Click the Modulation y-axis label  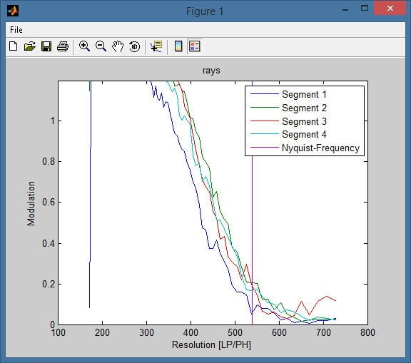click(31, 203)
